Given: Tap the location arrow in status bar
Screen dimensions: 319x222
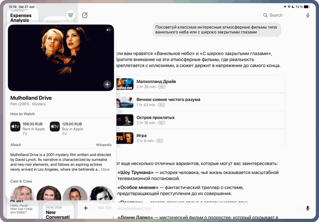Looking at the screenshot, I should click(285, 7).
